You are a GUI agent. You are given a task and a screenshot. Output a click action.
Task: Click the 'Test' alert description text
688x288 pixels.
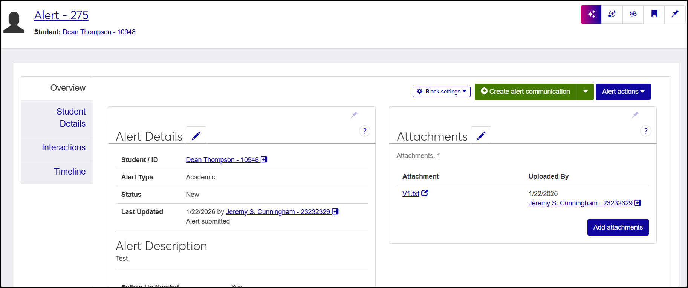pyautogui.click(x=122, y=259)
